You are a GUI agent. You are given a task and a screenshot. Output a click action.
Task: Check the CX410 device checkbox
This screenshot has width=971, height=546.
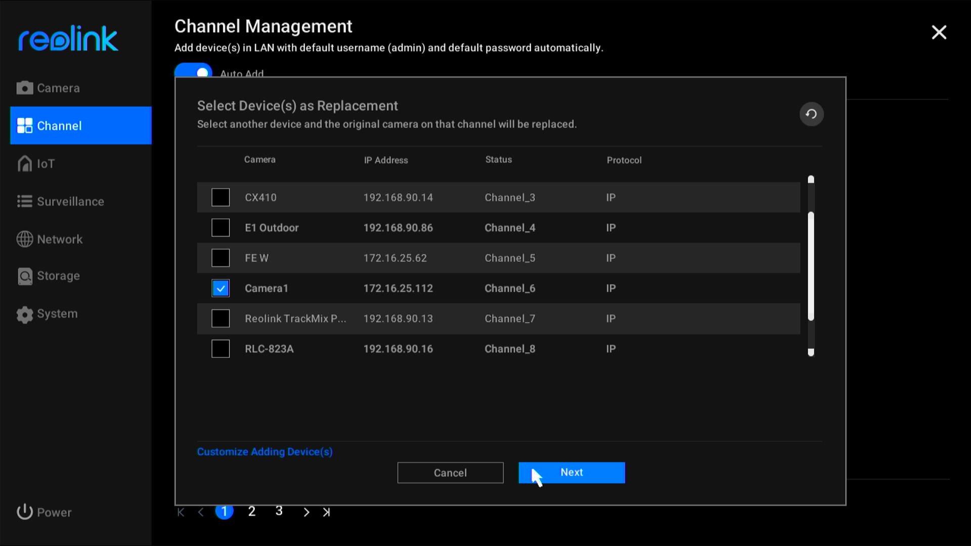pos(220,197)
